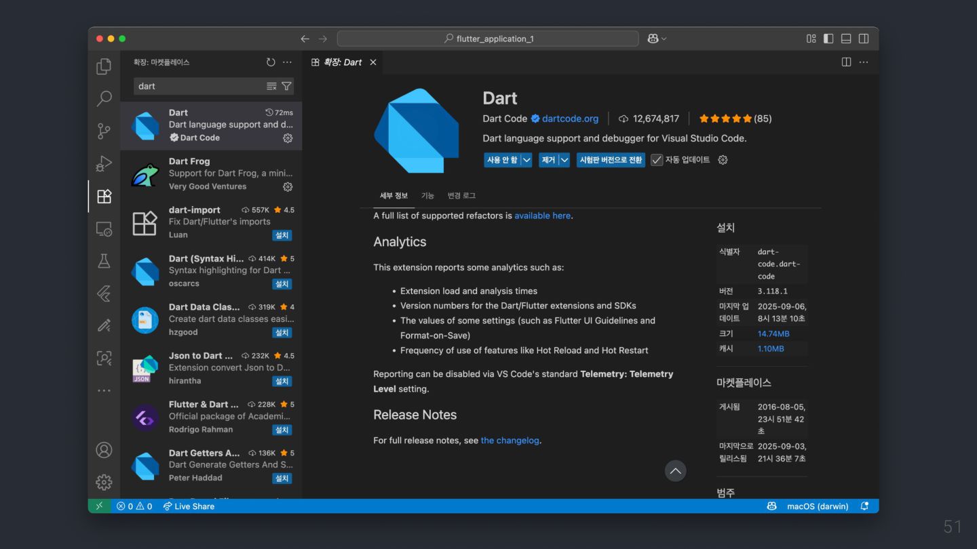Open the 14.74MB size link

773,333
